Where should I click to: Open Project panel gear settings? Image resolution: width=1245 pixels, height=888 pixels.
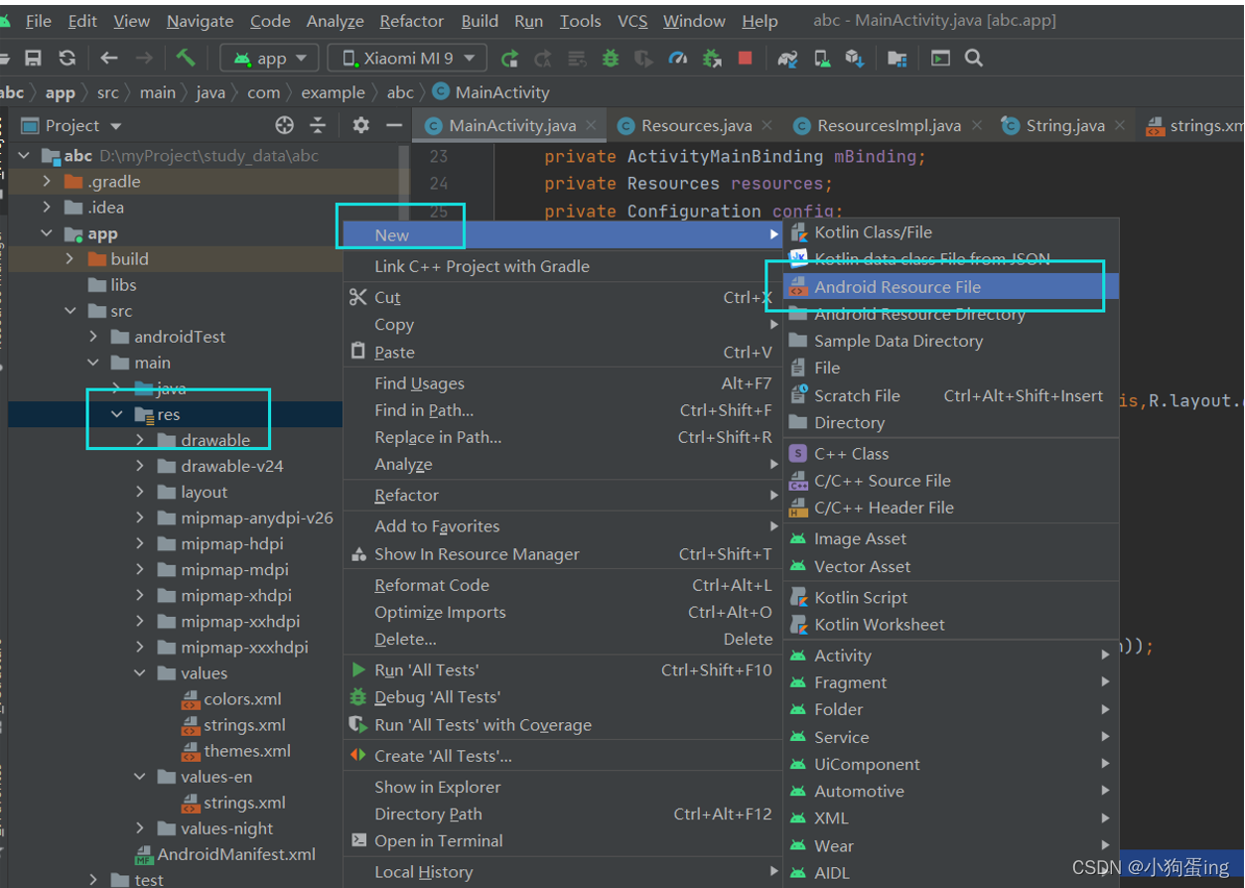[361, 125]
